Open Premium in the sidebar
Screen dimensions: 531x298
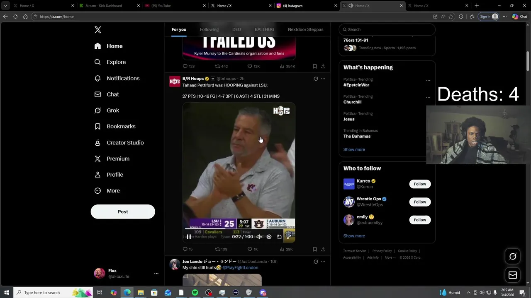[112, 159]
